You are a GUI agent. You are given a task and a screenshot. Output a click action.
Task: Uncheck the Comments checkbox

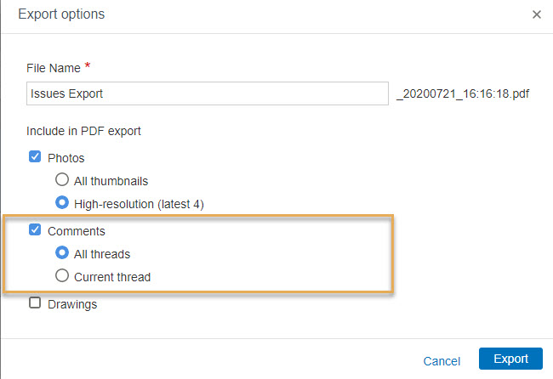[35, 230]
